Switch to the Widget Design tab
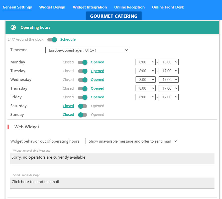Image resolution: width=222 pixels, height=199 pixels. tap(52, 7)
